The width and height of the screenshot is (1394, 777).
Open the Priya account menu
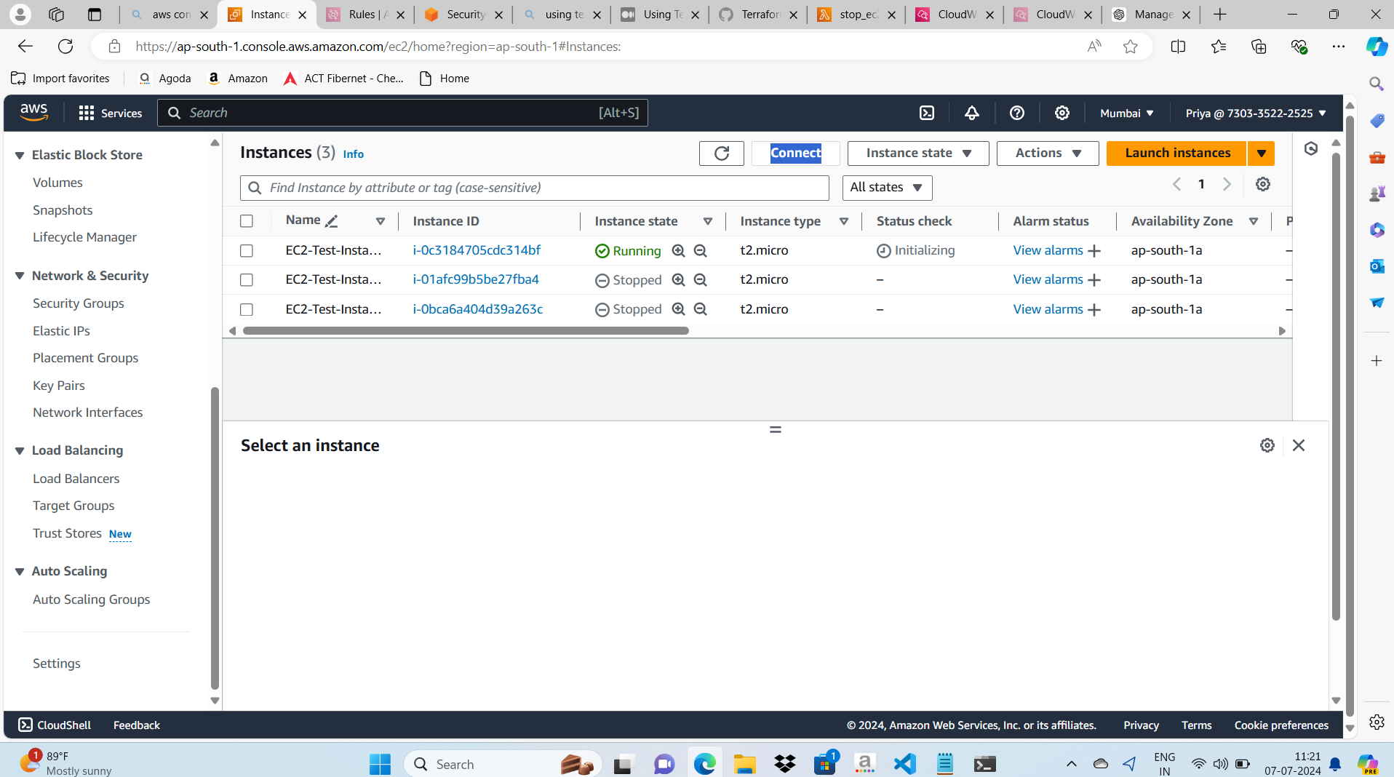1256,113
